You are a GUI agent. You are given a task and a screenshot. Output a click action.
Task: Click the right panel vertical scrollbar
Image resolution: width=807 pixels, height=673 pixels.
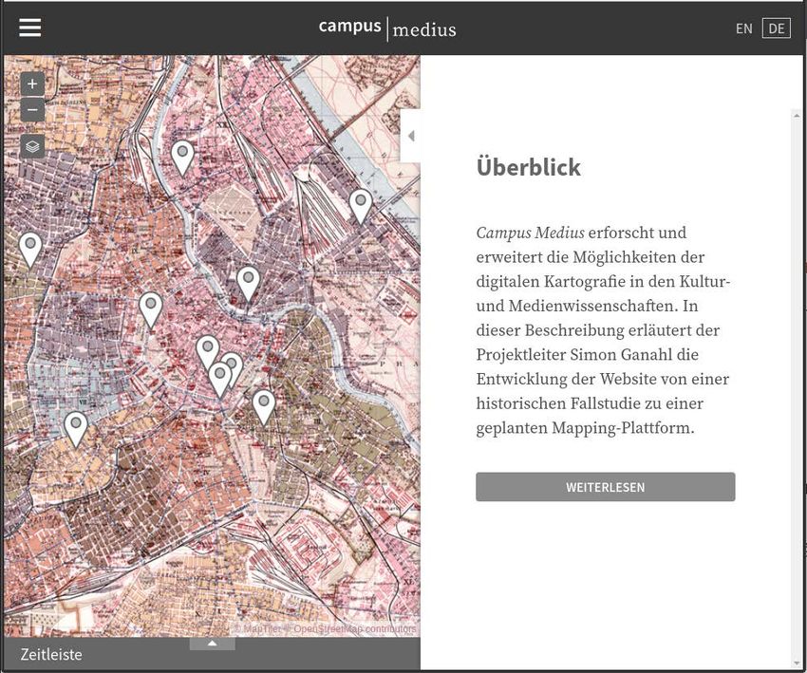coord(797,380)
